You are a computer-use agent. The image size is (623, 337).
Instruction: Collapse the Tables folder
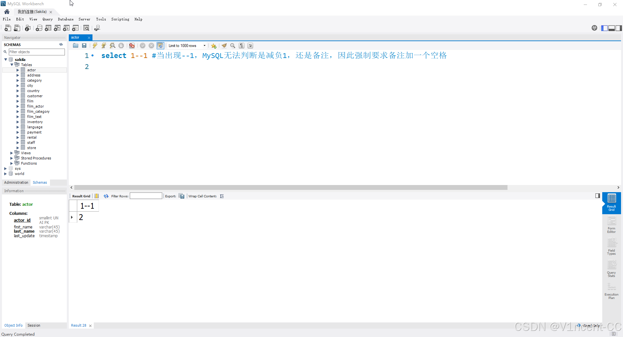click(x=12, y=65)
